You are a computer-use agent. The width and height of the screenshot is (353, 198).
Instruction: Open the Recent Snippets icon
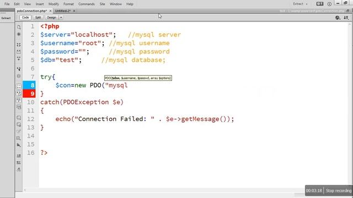click(19, 138)
